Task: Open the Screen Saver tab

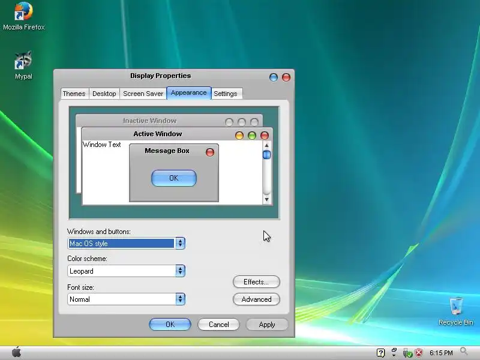Action: pos(143,94)
